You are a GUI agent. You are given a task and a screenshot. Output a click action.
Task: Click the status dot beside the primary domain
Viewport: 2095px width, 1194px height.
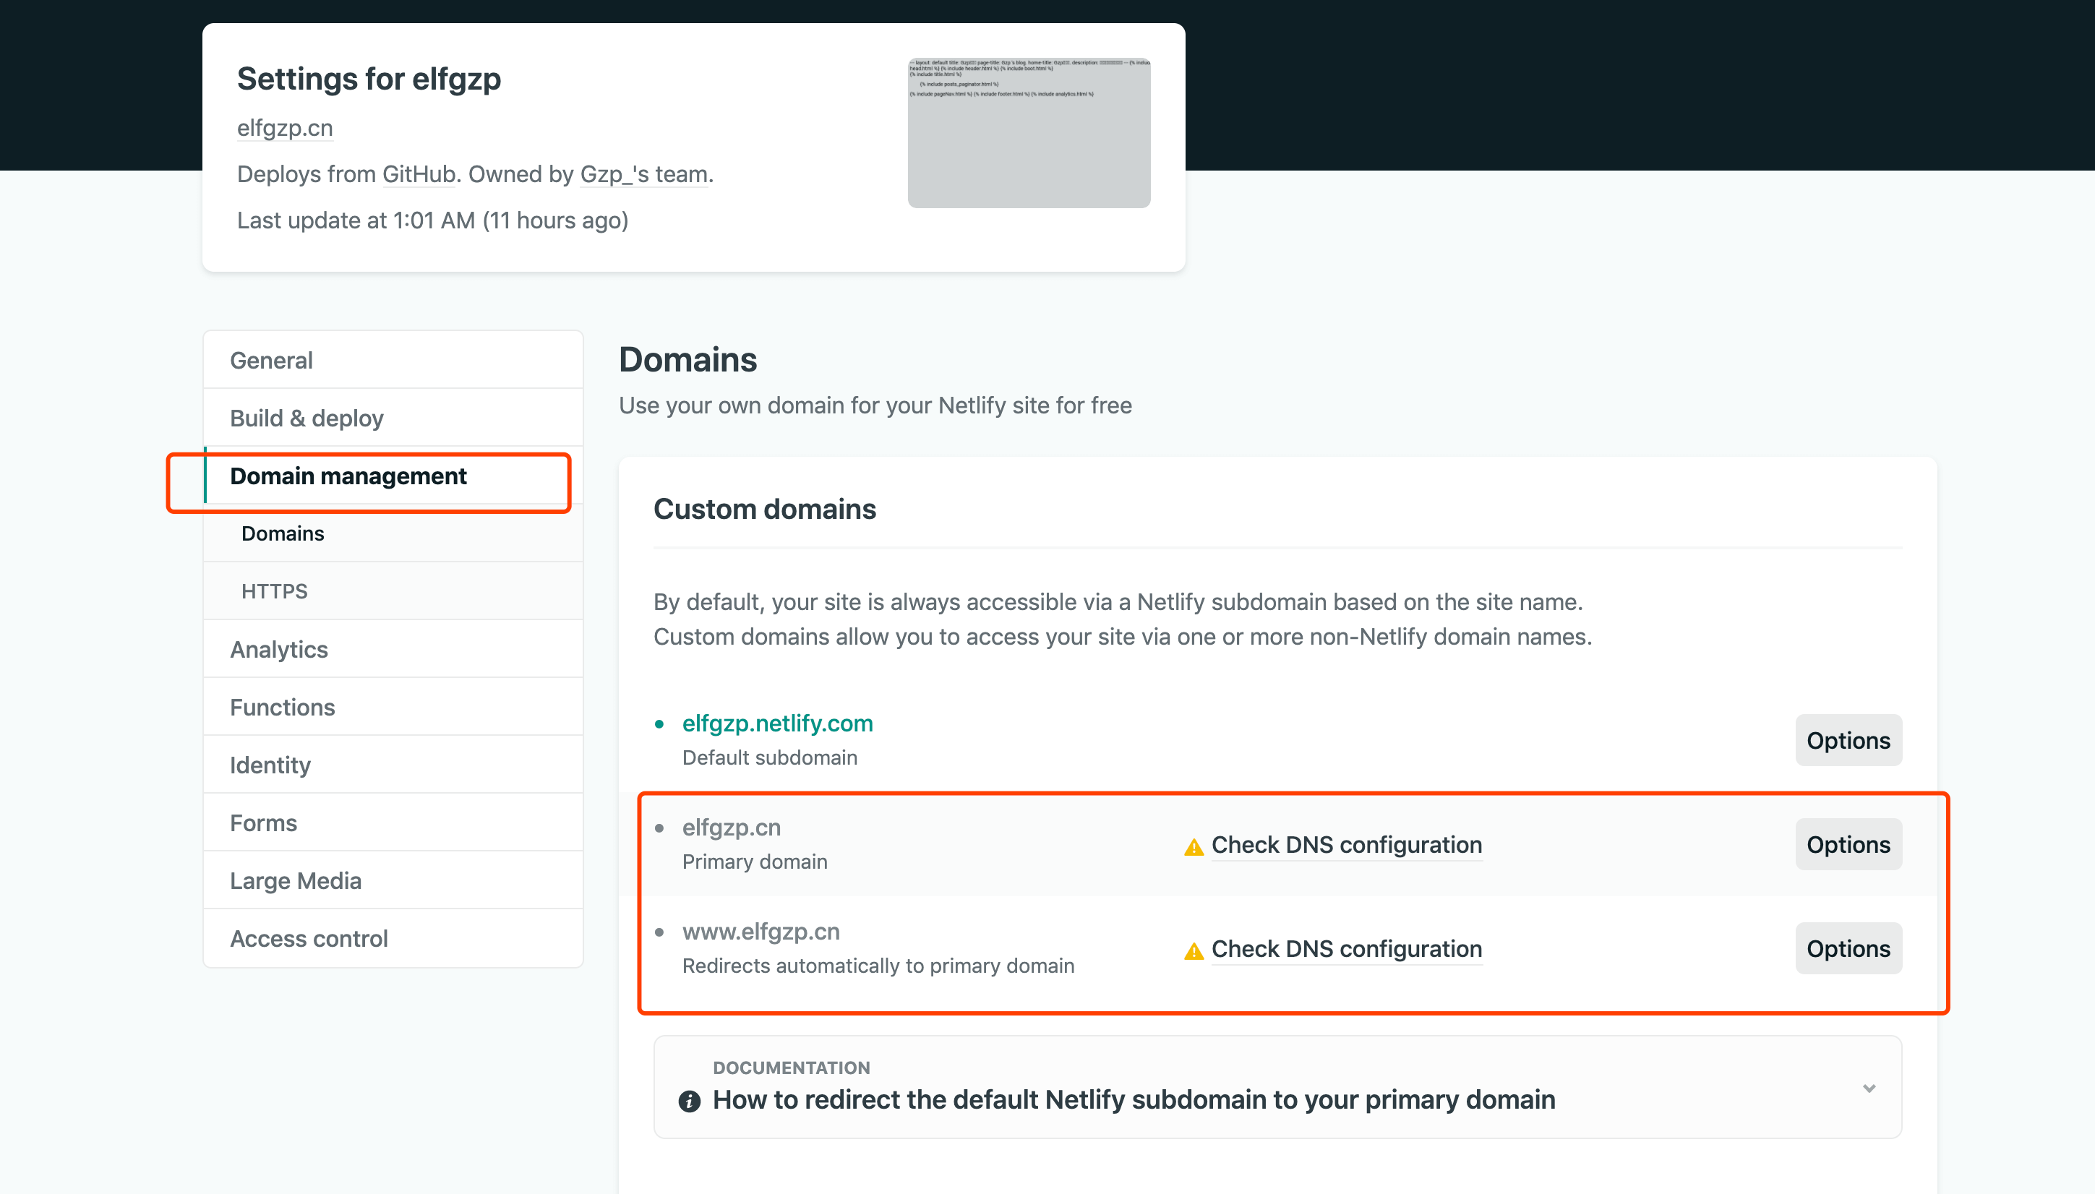click(661, 828)
